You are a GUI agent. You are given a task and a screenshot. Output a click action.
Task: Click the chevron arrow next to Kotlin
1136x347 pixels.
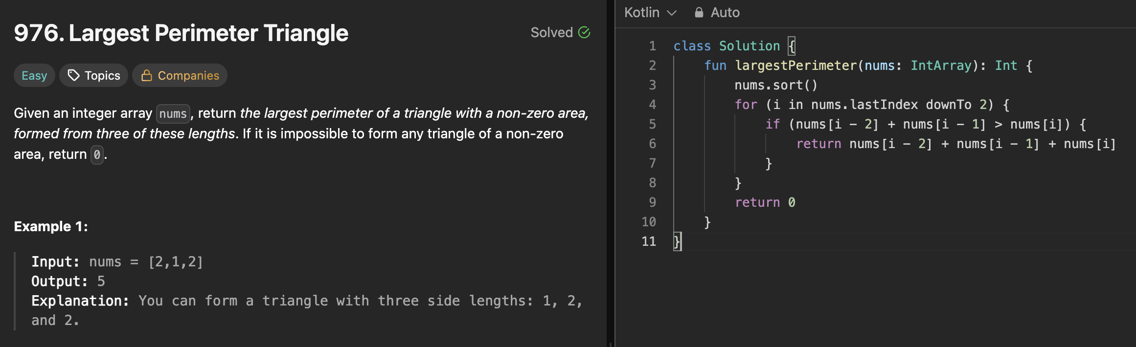tap(672, 13)
